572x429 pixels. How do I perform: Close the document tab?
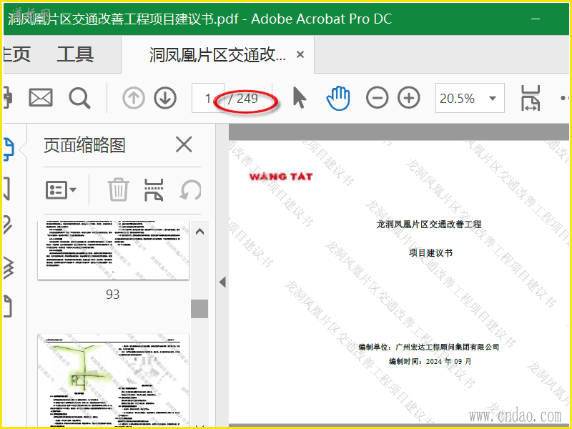[300, 54]
